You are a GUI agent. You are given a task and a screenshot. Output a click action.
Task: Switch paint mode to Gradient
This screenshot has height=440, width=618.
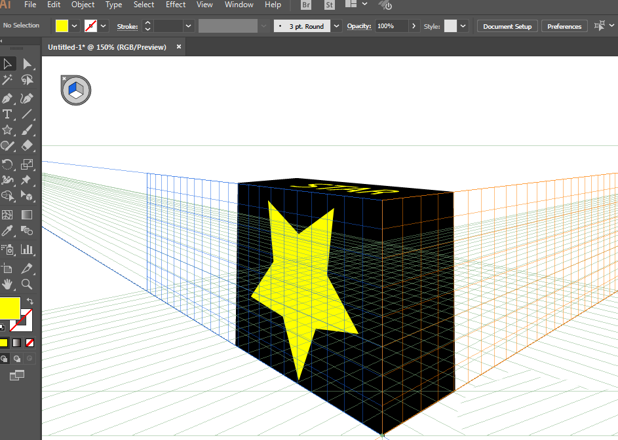click(x=17, y=342)
